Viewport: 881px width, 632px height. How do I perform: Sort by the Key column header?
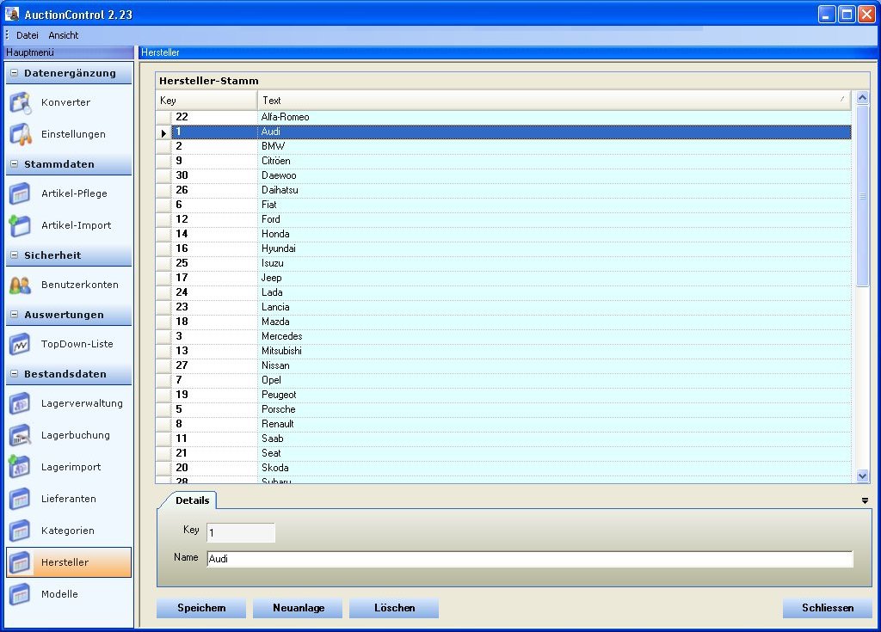pos(206,101)
